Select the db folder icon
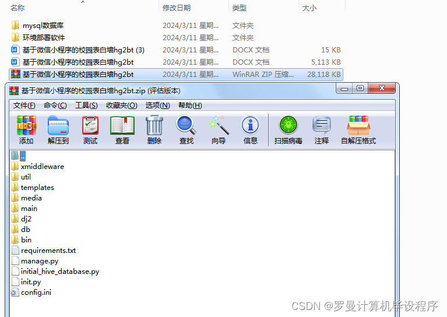This screenshot has height=317, width=447. 15,229
